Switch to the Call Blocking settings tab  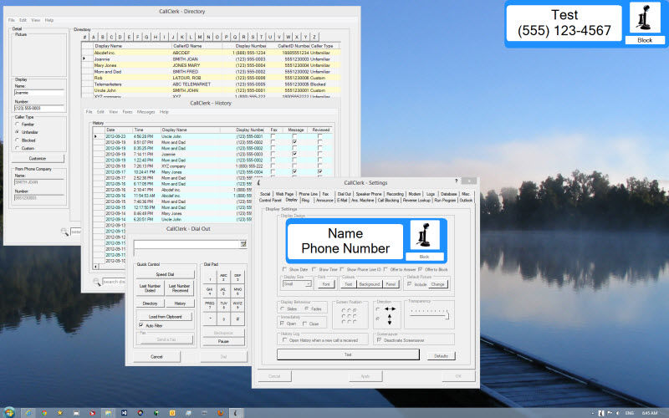click(388, 200)
